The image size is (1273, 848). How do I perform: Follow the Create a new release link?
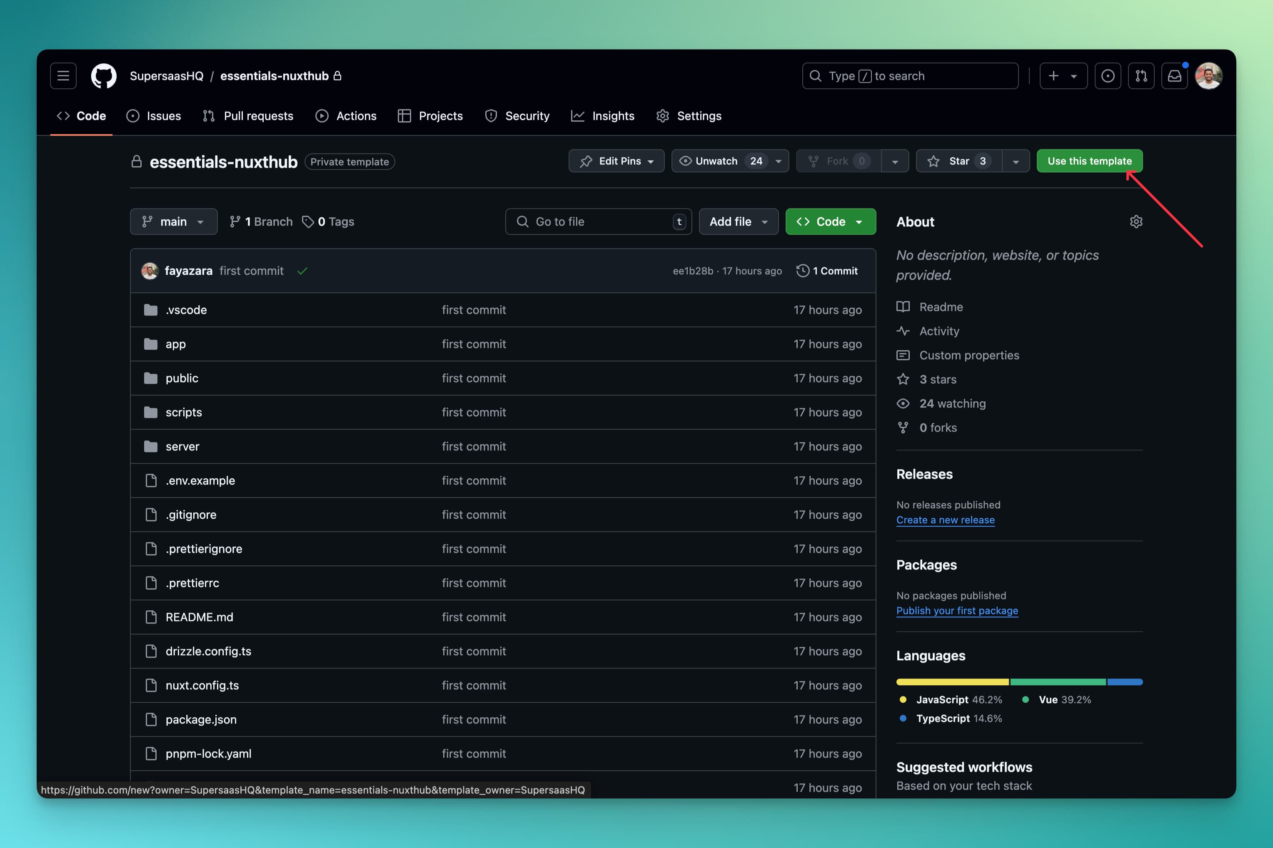click(945, 520)
